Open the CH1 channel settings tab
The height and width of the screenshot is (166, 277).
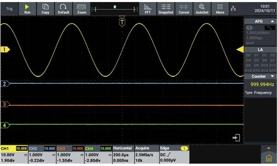click(x=5, y=149)
